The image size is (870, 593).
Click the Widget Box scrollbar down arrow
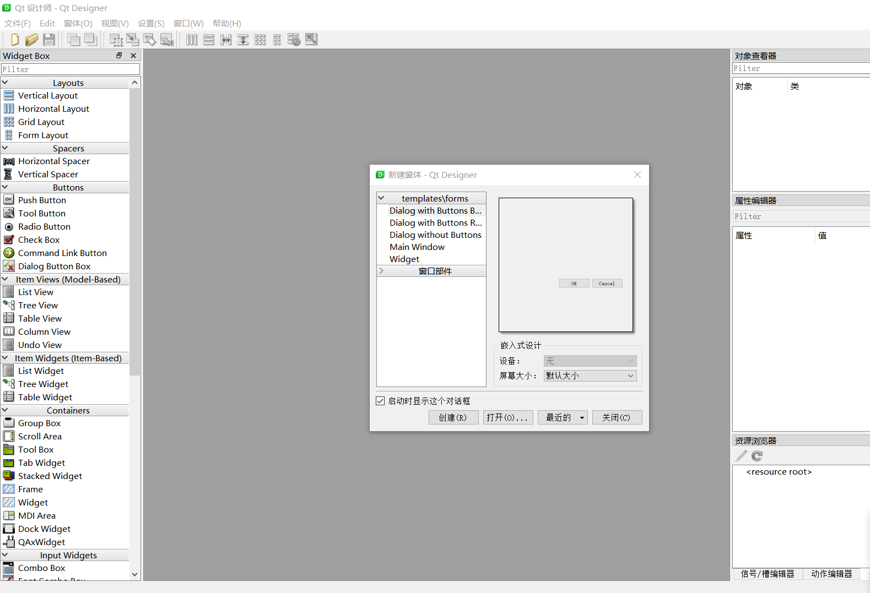135,574
